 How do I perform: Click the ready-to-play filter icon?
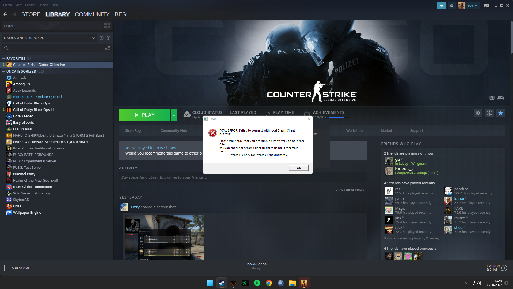click(x=108, y=38)
